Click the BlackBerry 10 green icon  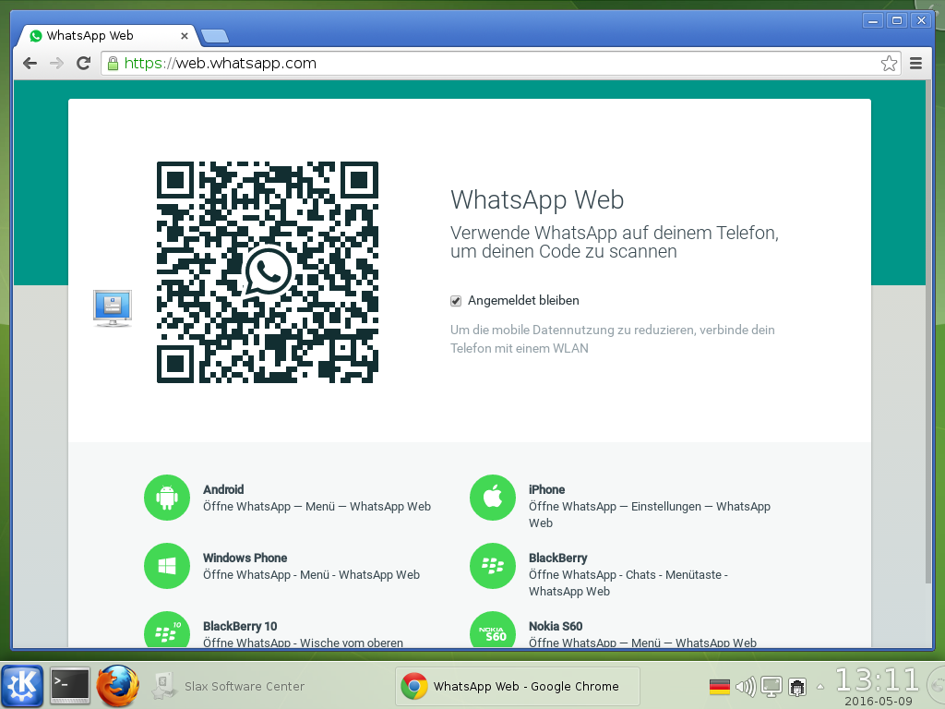(167, 630)
